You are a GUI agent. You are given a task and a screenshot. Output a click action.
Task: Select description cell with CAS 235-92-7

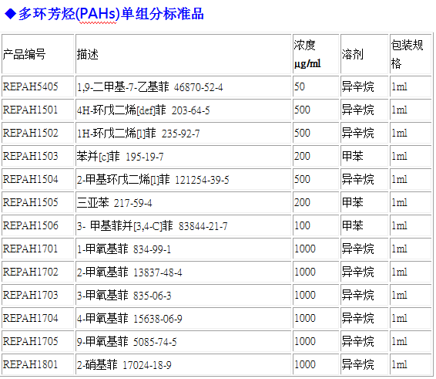pyautogui.click(x=183, y=133)
